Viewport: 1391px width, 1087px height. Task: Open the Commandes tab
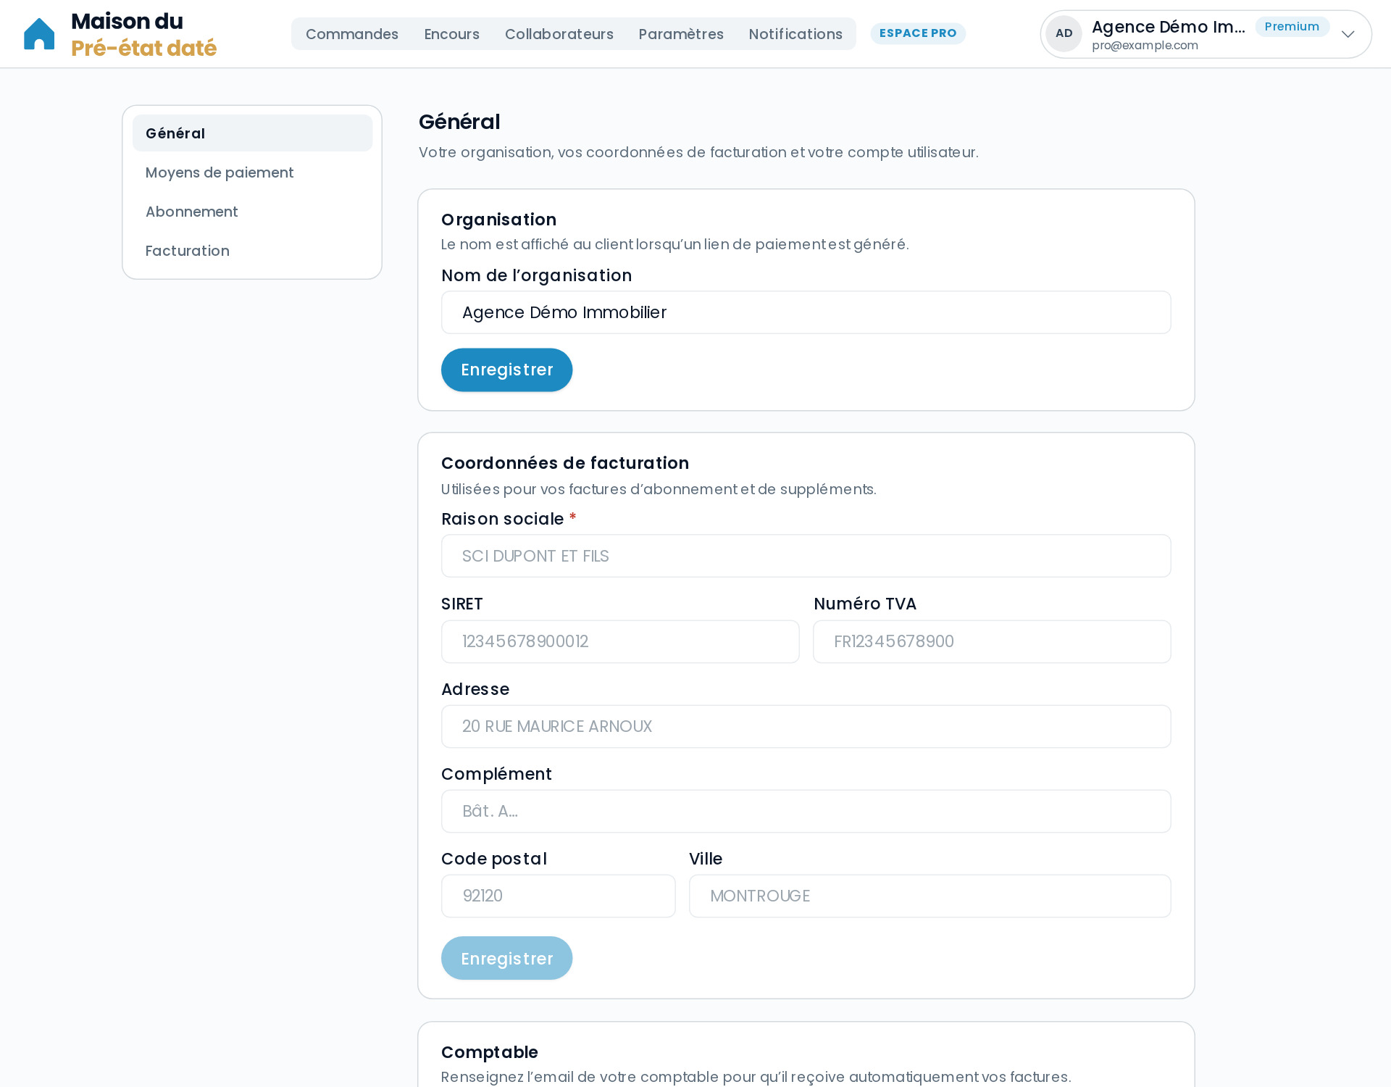click(352, 34)
